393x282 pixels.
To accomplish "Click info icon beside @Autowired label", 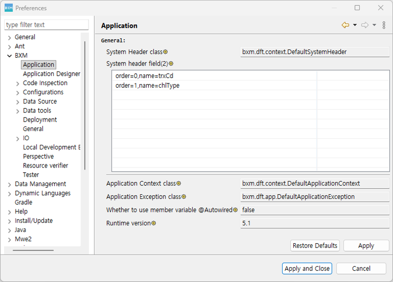I will coord(235,210).
